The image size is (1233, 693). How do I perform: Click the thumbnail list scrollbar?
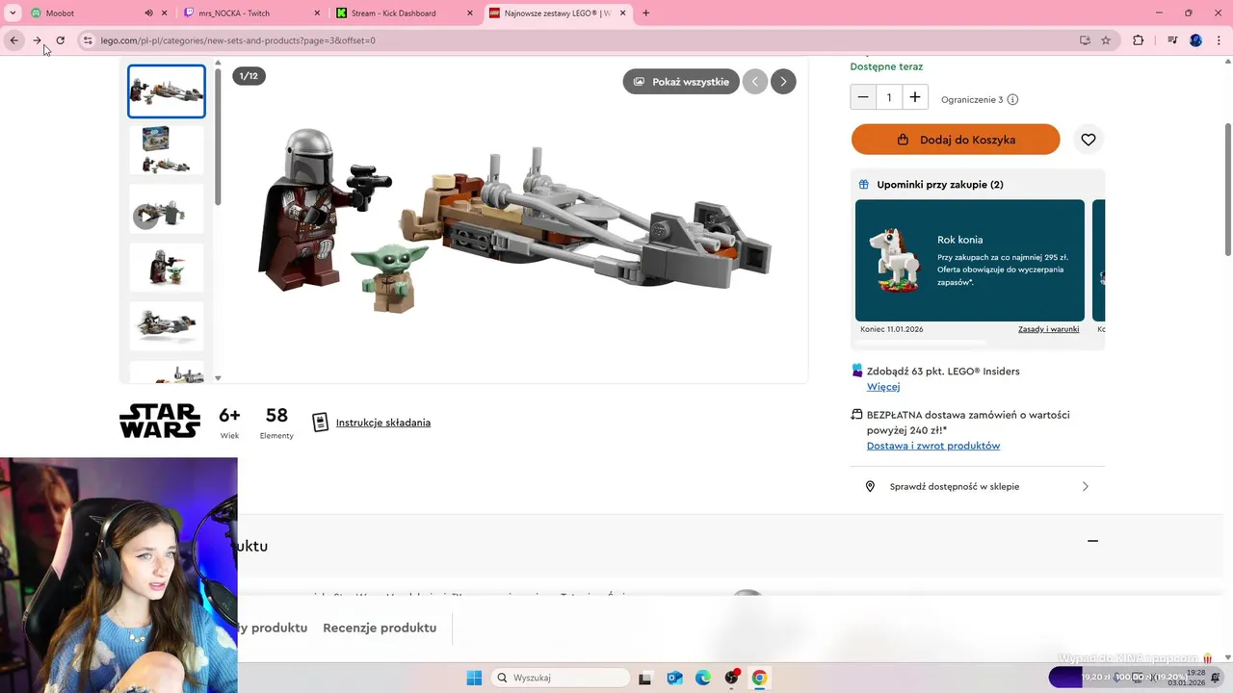(x=218, y=136)
